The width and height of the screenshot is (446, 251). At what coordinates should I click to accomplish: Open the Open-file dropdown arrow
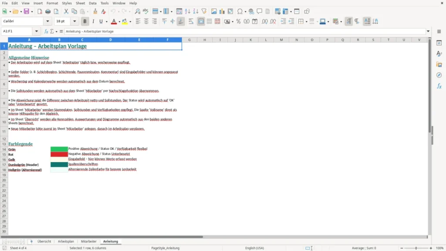click(x=21, y=12)
